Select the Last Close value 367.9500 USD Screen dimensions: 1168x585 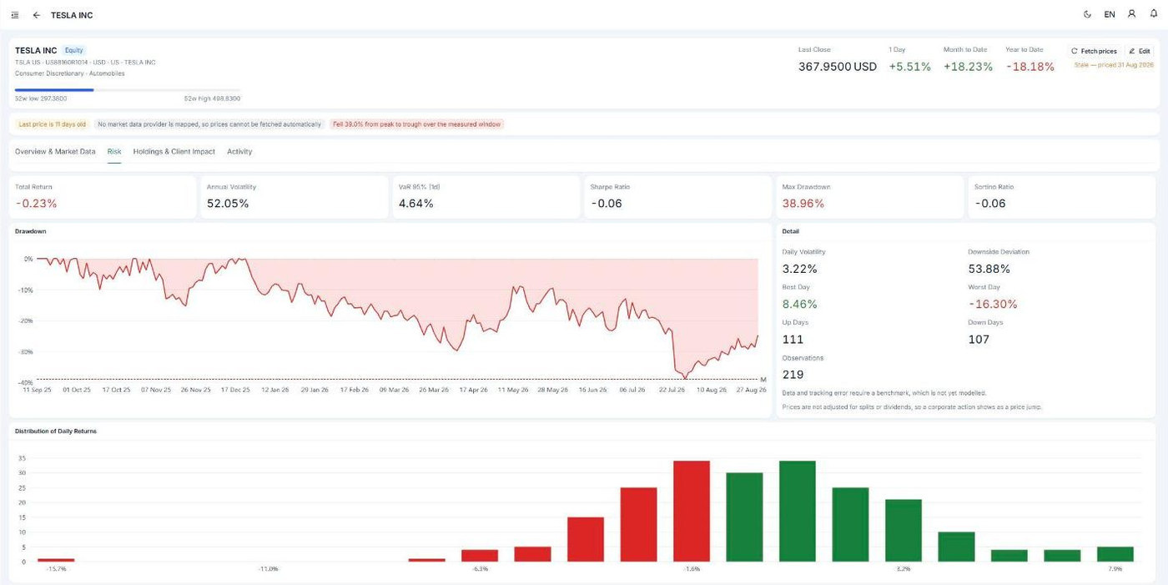[838, 67]
